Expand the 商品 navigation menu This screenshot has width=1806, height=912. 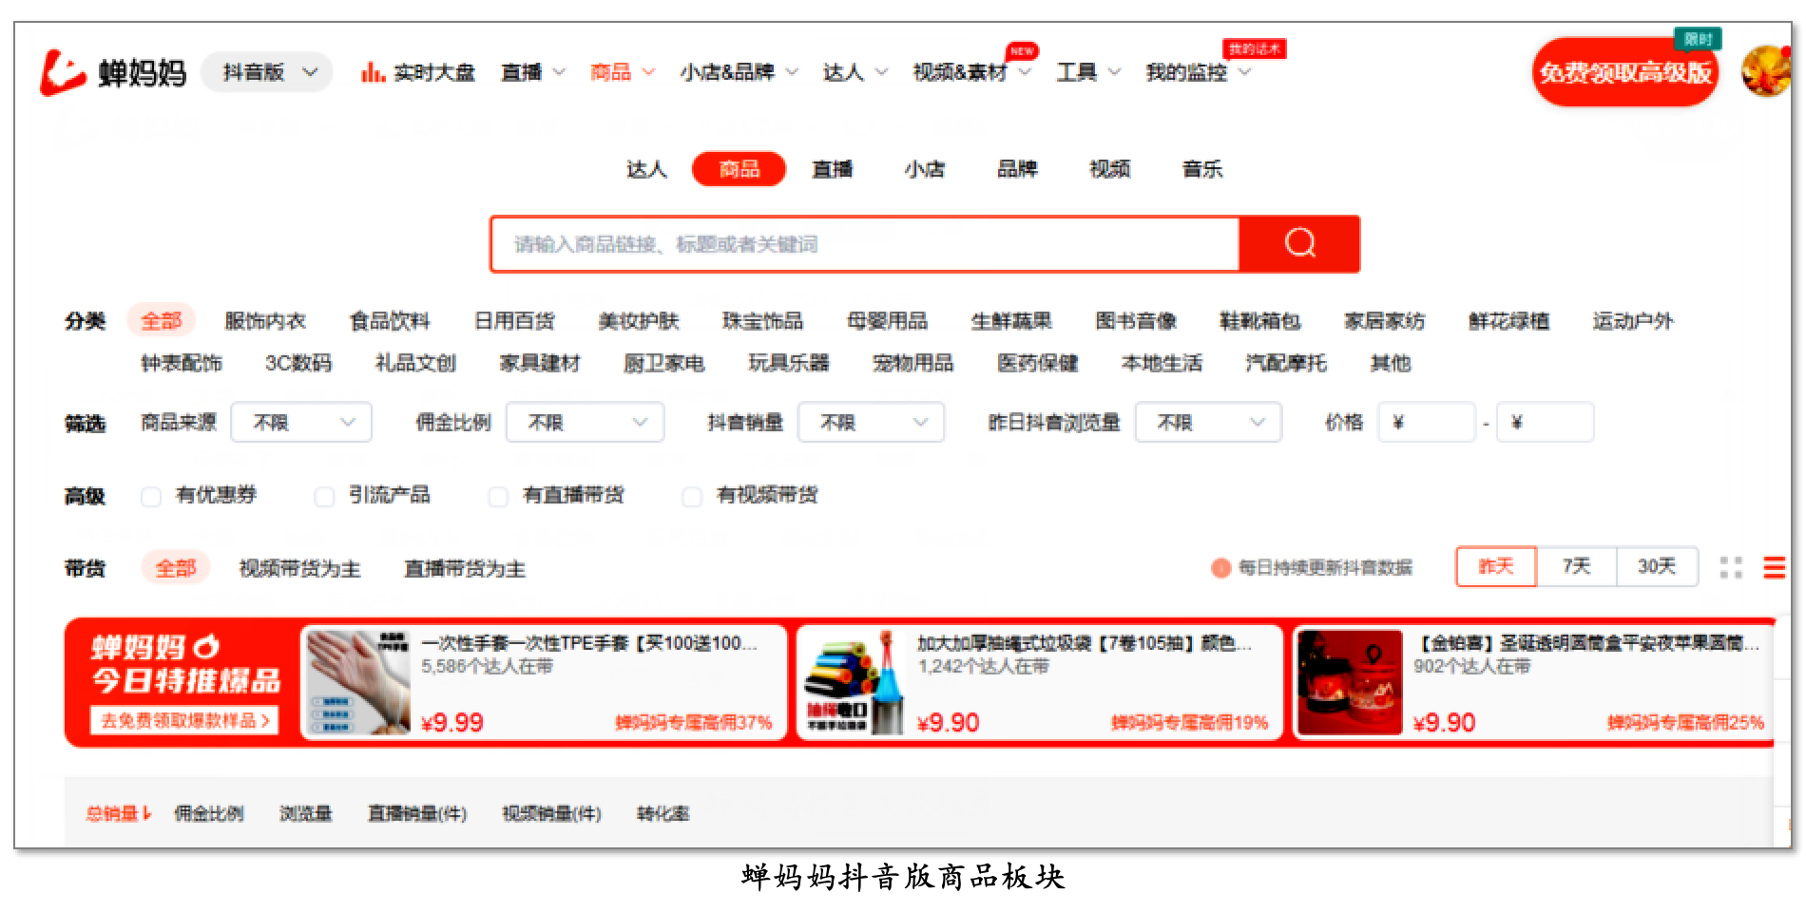point(622,72)
